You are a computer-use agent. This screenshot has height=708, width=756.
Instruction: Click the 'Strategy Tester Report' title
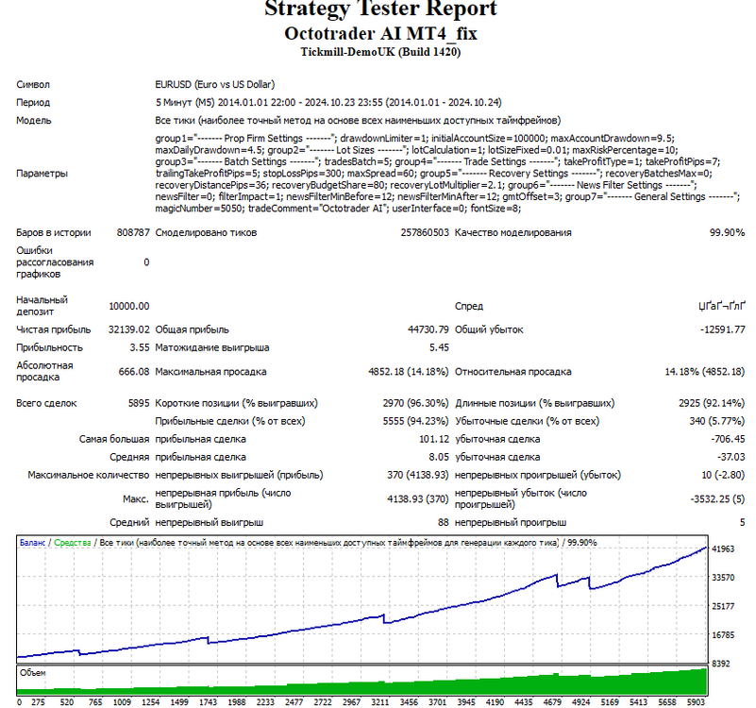pyautogui.click(x=380, y=8)
